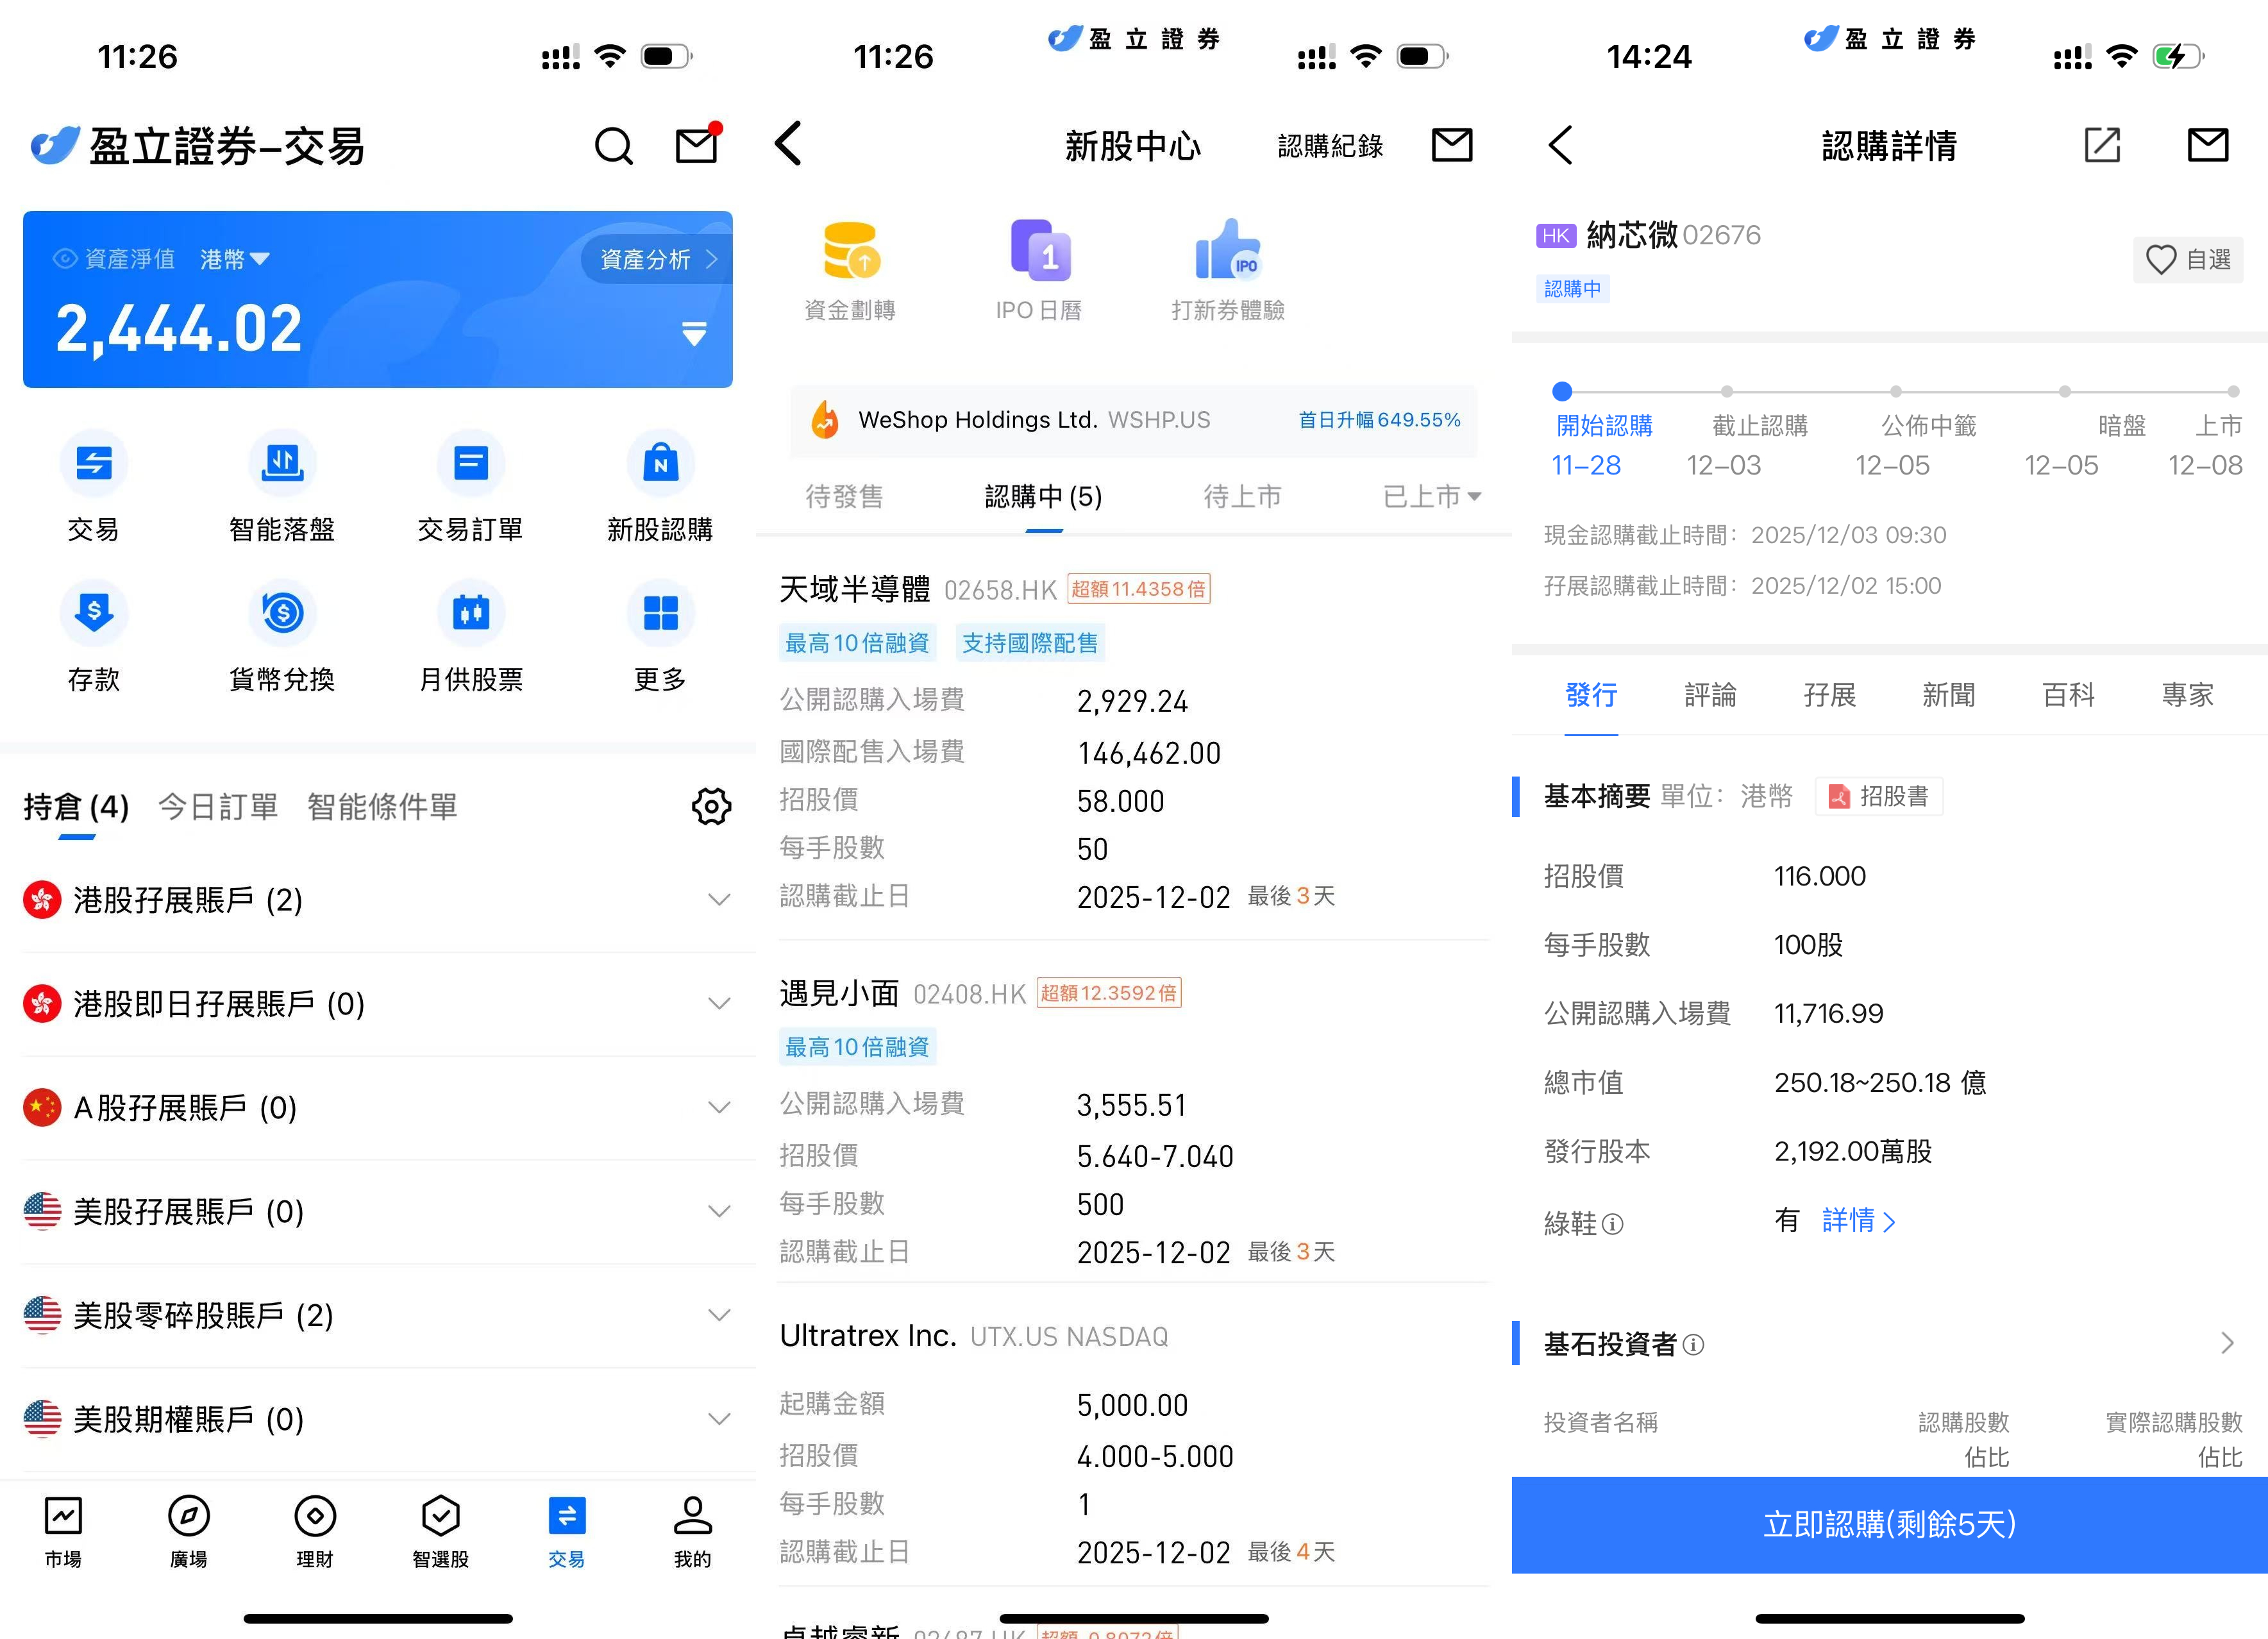Tap the 截止認購 12-03 timeline point

tap(1726, 392)
